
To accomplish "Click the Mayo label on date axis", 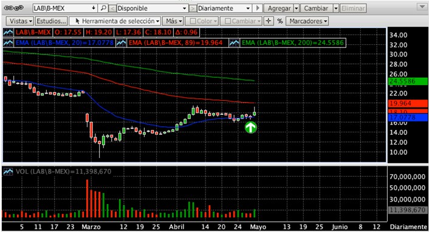I will pos(258,227).
